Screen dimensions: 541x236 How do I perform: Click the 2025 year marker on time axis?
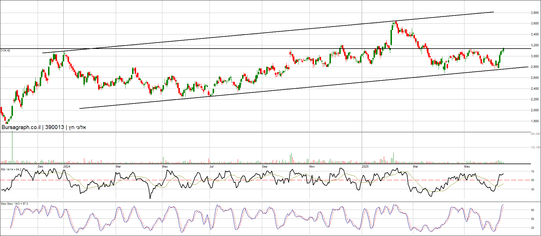click(365, 166)
